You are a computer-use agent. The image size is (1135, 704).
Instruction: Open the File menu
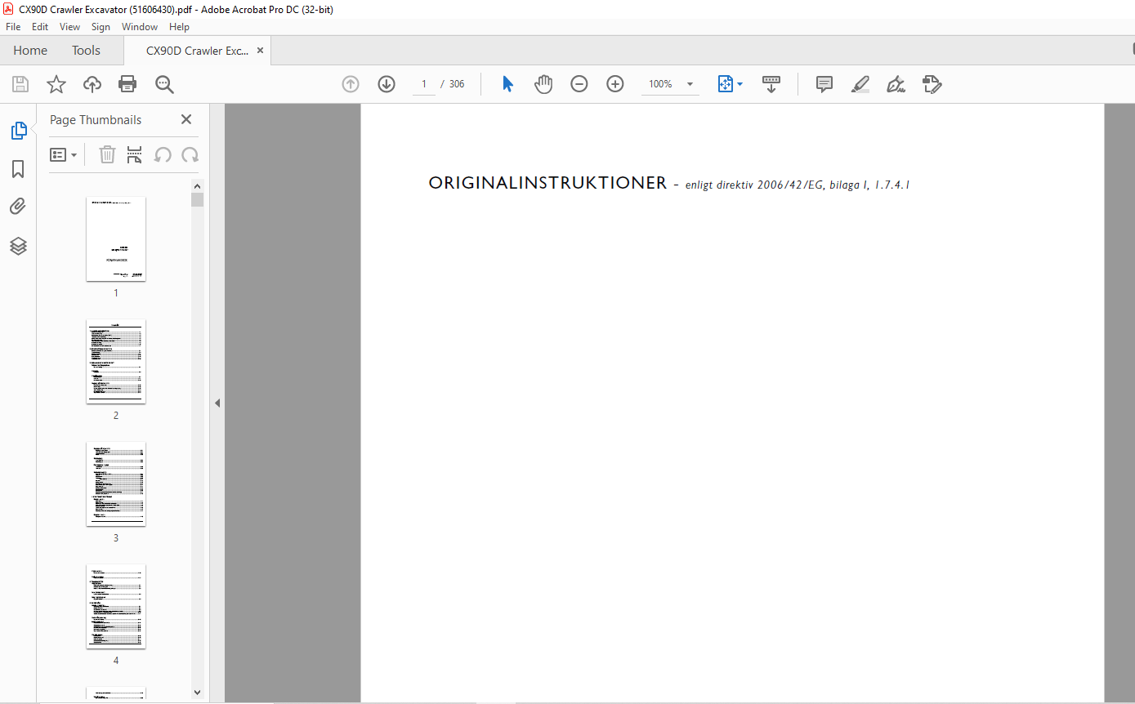coord(13,27)
